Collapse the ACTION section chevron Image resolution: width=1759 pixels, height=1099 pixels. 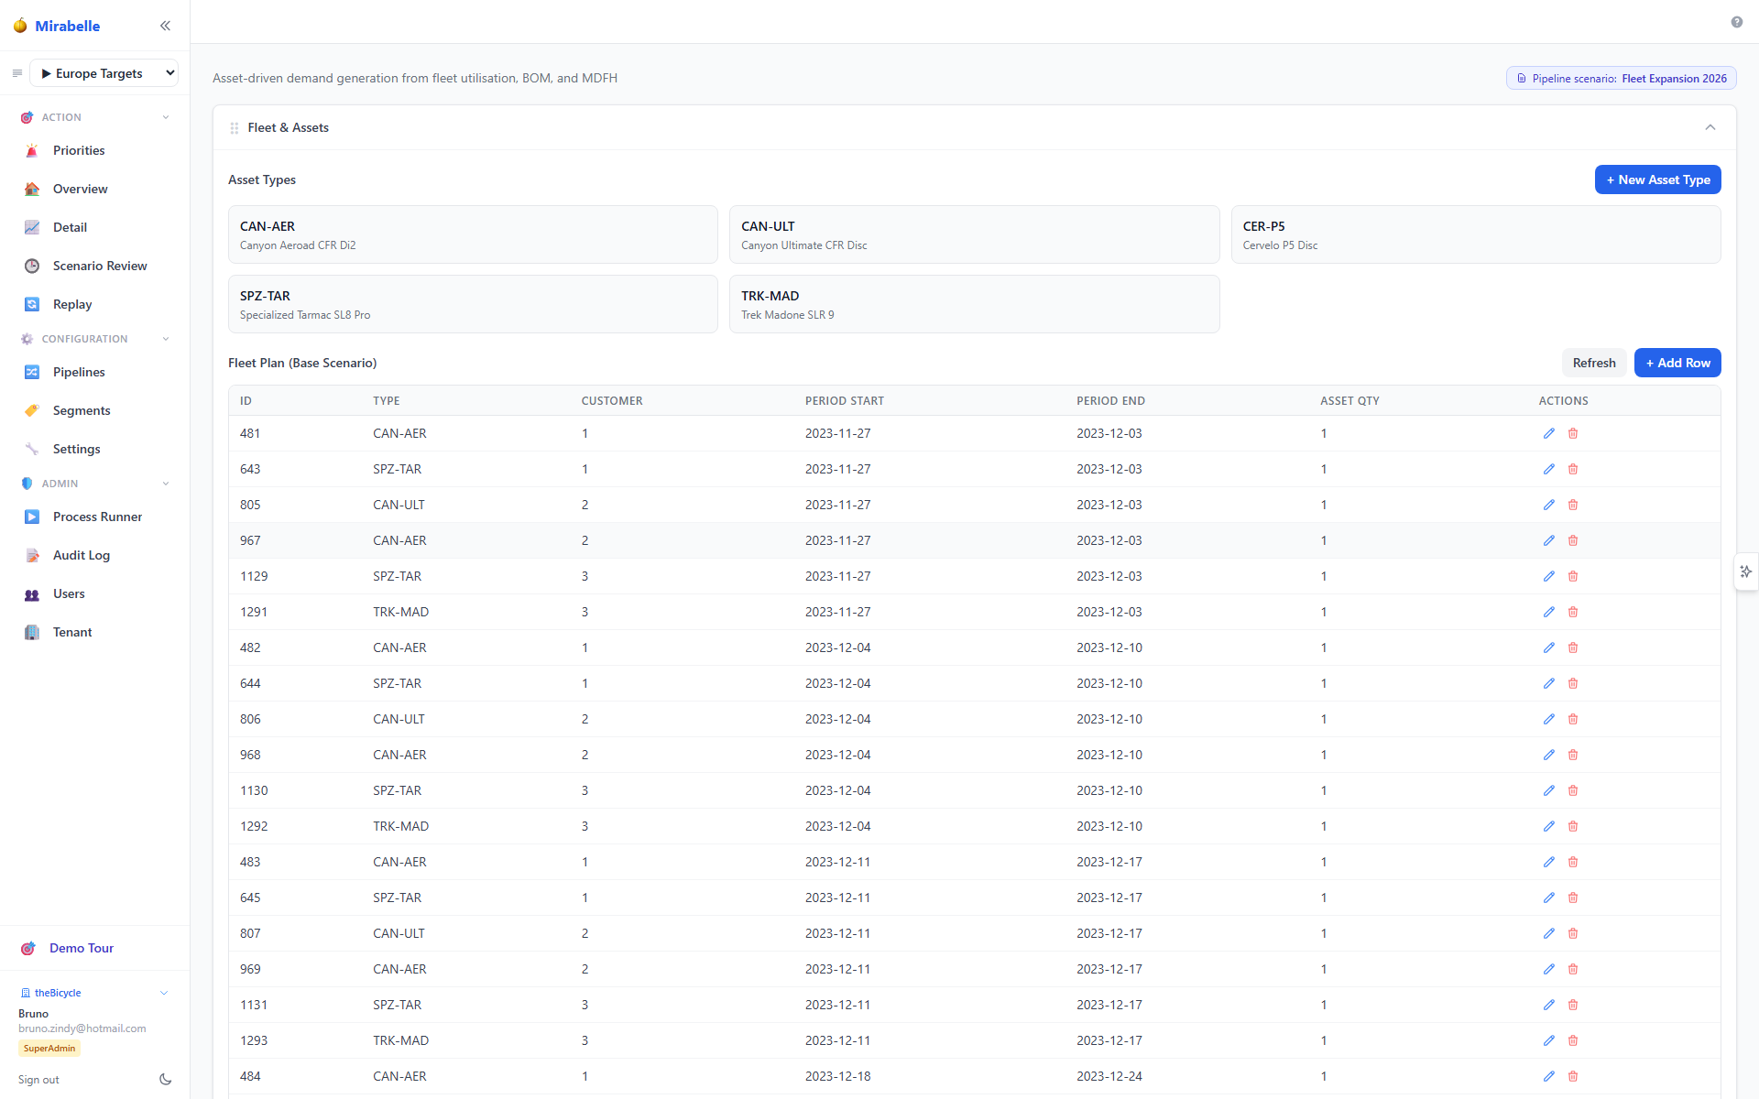pos(166,117)
